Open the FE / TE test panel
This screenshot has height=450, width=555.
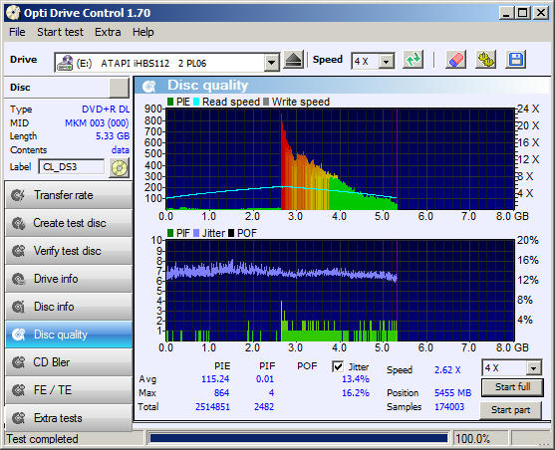[69, 390]
